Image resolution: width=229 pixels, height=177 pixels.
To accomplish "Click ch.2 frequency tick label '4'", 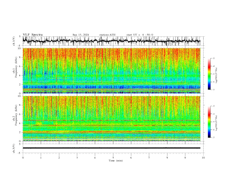I will [20, 123].
